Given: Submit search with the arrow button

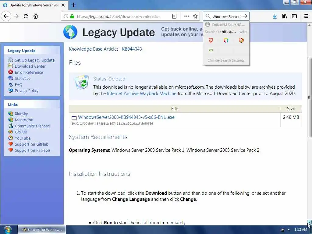Looking at the screenshot, I should [245, 16].
